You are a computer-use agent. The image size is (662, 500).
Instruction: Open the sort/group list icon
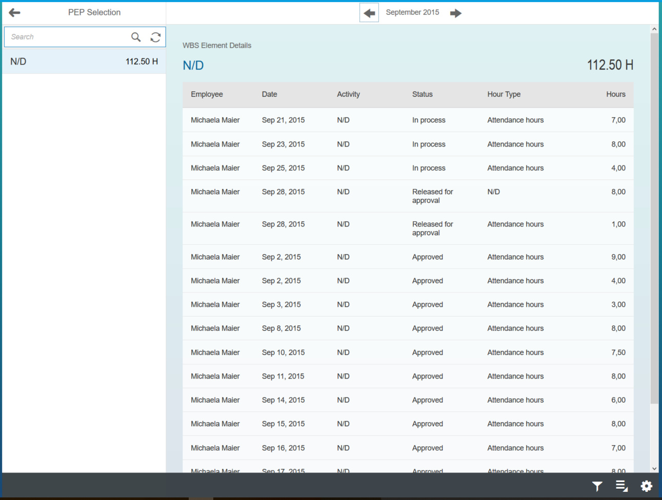621,486
